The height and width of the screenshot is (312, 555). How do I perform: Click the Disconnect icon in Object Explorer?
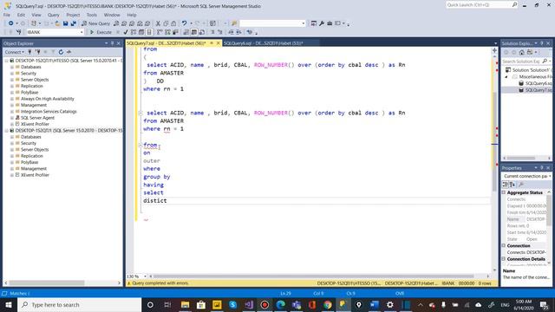(x=38, y=52)
